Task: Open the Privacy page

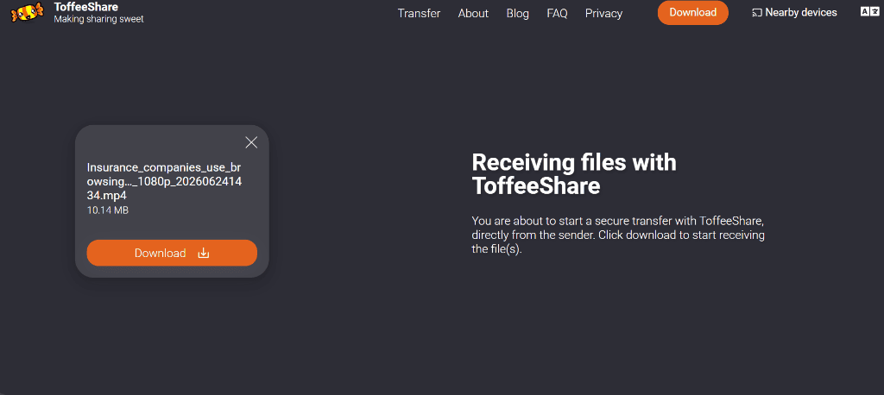Action: pyautogui.click(x=603, y=13)
